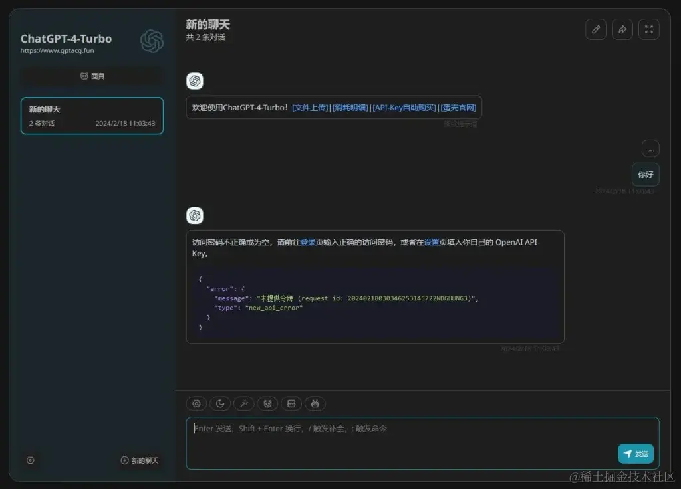The image size is (681, 489).
Task: Click the bot avatar above error message
Action: (195, 216)
